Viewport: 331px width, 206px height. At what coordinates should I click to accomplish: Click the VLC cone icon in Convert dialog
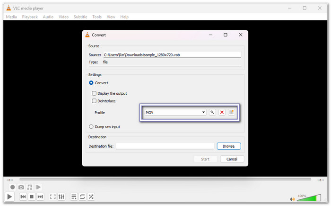(x=87, y=35)
